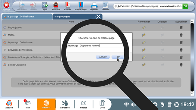Open Mail in the bottom bar

pyautogui.click(x=28, y=104)
